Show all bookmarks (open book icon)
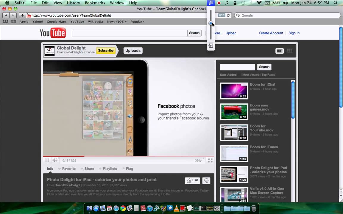 pos(5,21)
